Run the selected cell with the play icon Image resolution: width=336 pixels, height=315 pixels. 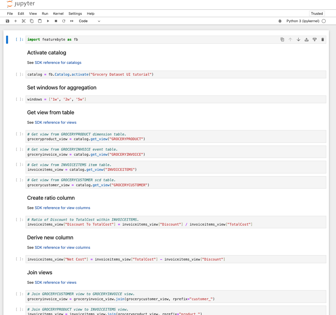click(x=48, y=21)
